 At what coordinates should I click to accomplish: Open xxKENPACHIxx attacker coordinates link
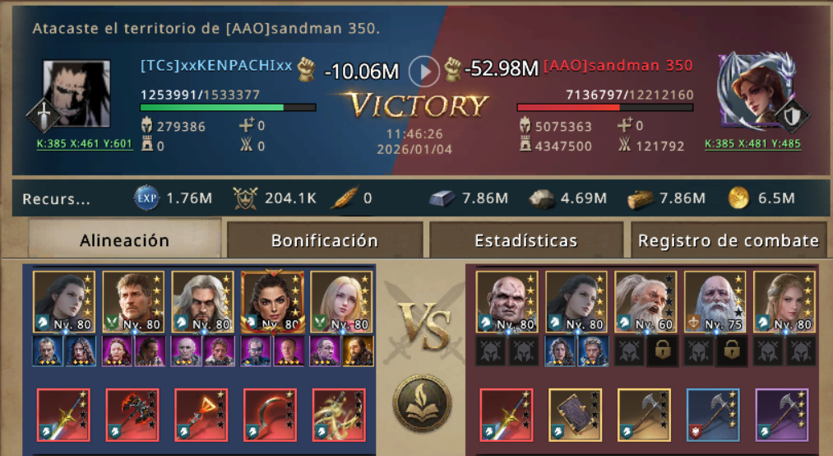pos(84,143)
